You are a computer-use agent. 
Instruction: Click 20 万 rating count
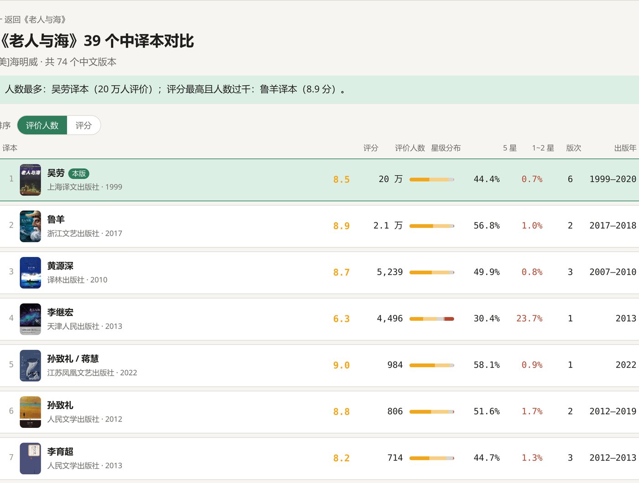(391, 179)
